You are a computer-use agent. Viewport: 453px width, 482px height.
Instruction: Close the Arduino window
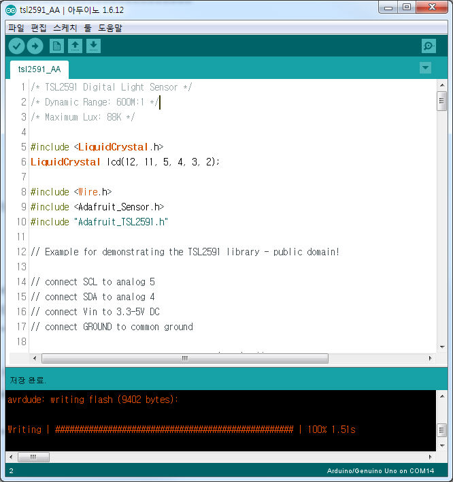coord(432,7)
